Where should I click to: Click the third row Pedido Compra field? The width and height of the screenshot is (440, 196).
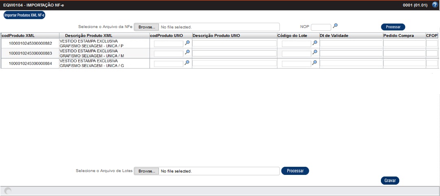tap(404, 63)
